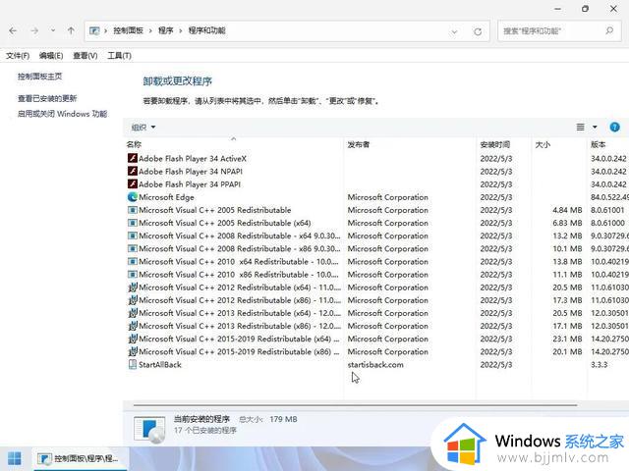
Task: Click the StartAllBack entry icon
Action: tap(133, 364)
